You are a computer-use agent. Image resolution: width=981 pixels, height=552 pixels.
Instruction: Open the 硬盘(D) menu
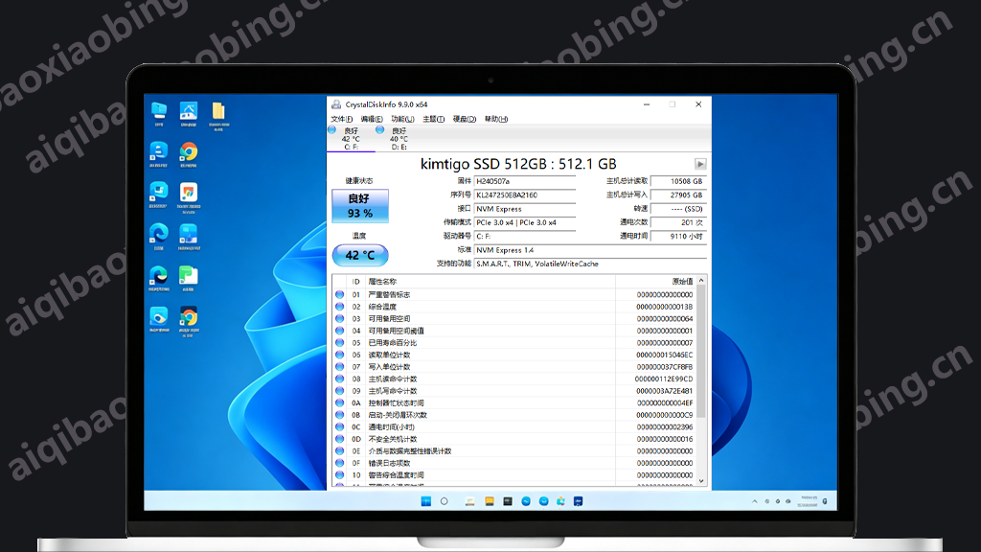[465, 119]
